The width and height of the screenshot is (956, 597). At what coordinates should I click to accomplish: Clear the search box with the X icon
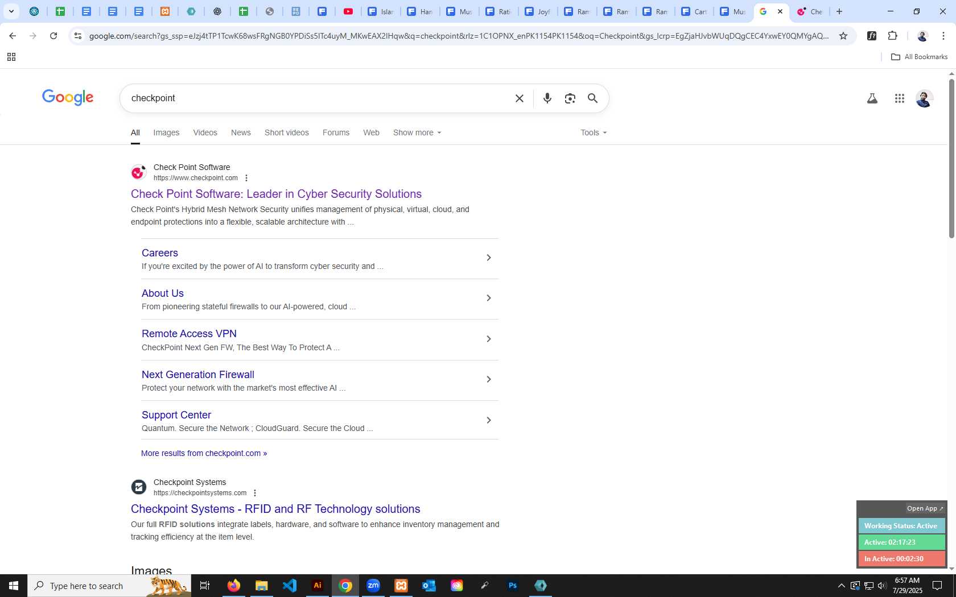pyautogui.click(x=519, y=98)
